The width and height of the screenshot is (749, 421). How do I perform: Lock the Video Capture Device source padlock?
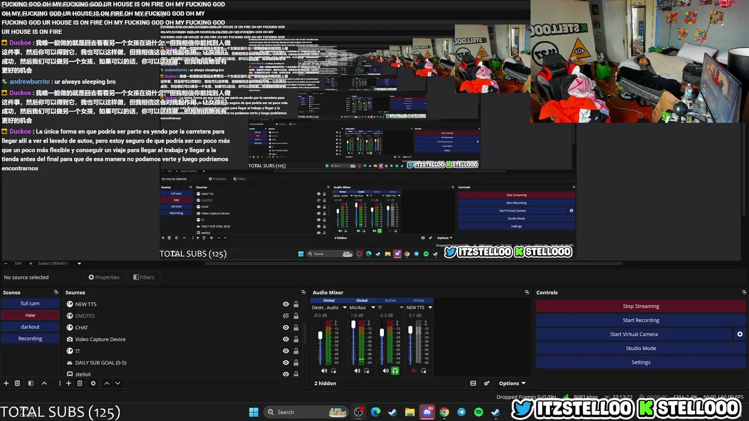(296, 339)
